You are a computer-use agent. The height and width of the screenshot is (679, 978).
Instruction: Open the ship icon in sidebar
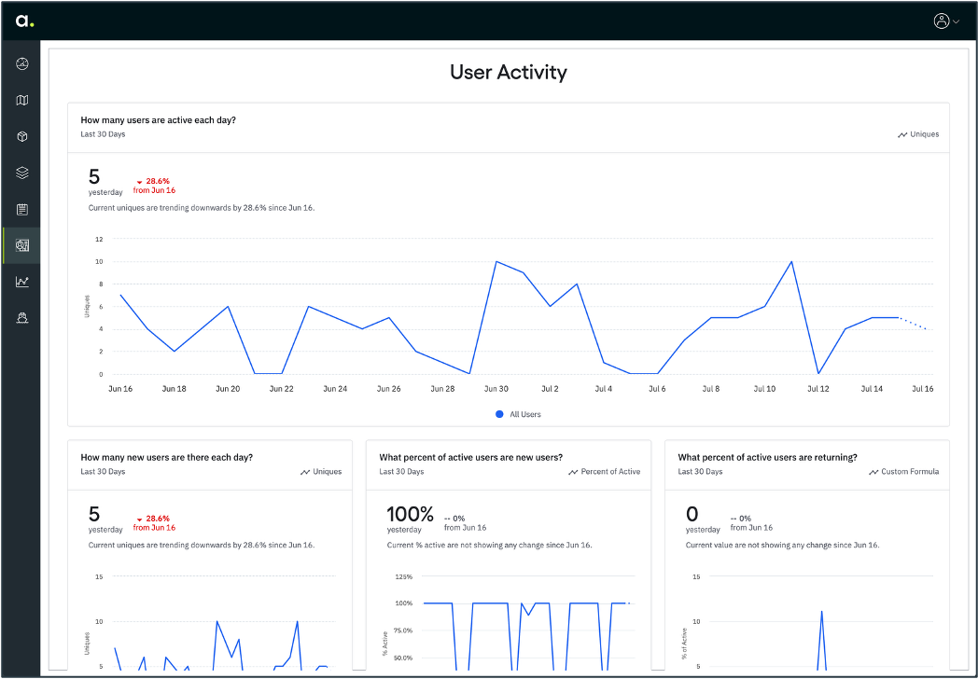click(x=21, y=318)
